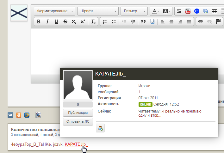Click the blue page icon after quote
This screenshot has height=153, width=224.
(152, 21)
